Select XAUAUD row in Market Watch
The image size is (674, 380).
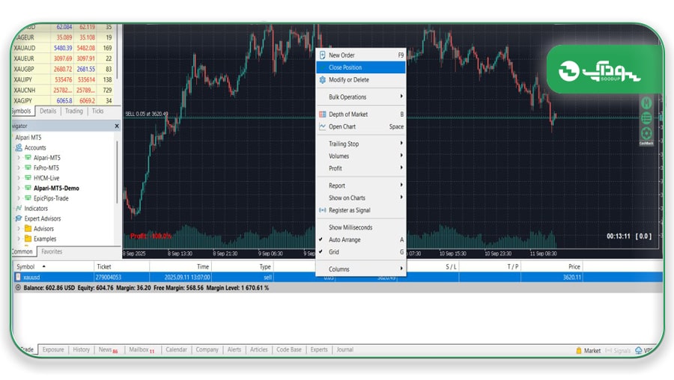[x=63, y=48]
